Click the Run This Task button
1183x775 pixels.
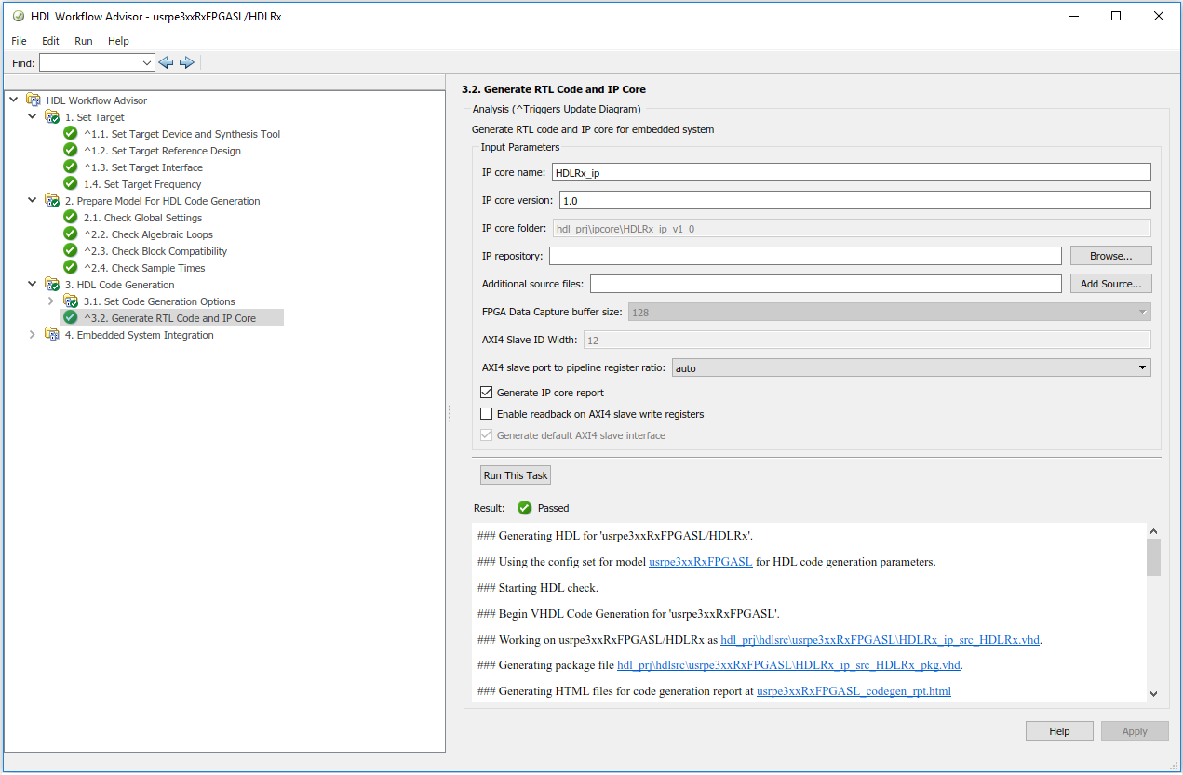516,475
